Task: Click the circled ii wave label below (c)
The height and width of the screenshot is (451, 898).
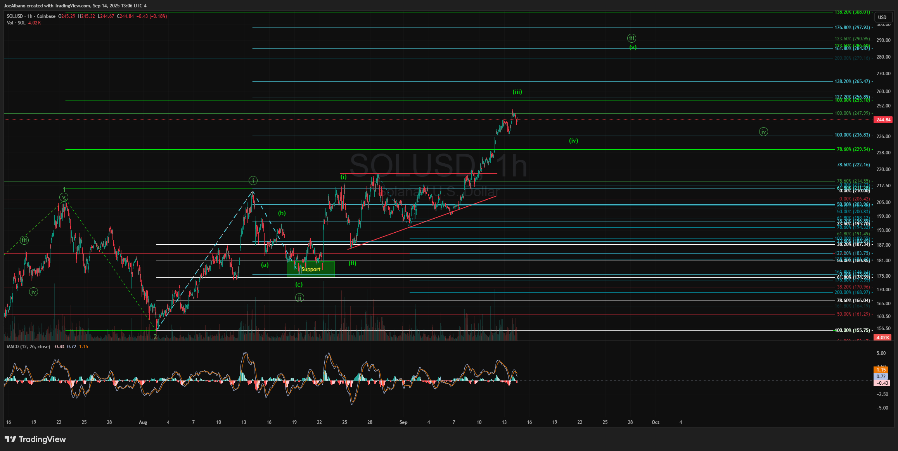Action: point(299,298)
